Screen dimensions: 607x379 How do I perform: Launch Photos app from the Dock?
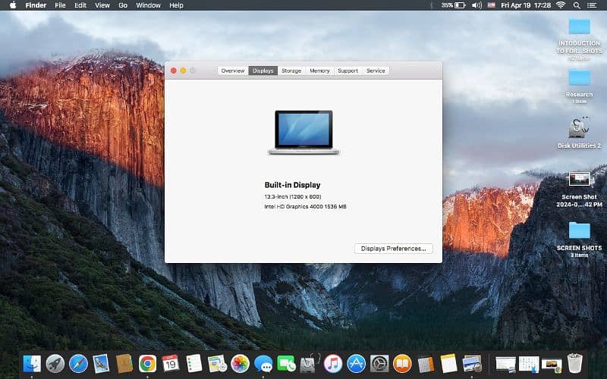pyautogui.click(x=241, y=364)
